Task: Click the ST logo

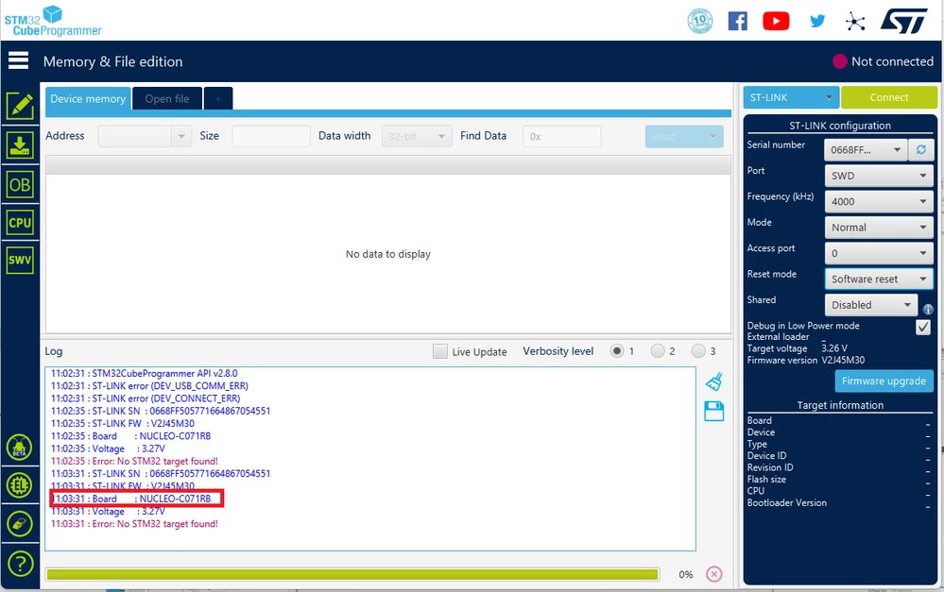Action: pyautogui.click(x=903, y=21)
